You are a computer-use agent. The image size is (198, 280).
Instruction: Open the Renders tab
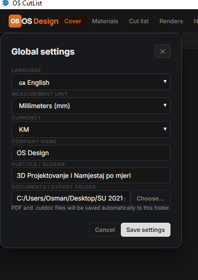tap(171, 21)
